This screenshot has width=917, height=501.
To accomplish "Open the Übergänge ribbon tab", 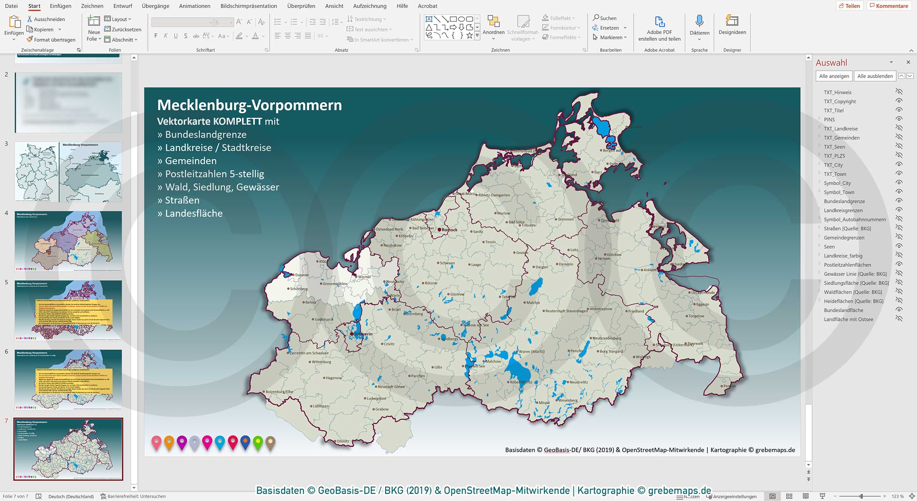I will 155,6.
